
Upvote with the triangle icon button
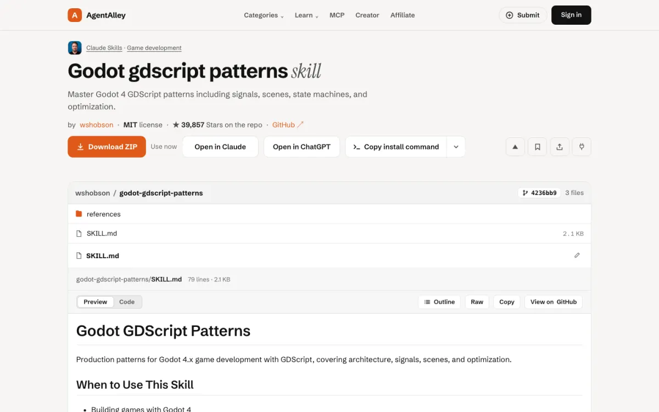[x=515, y=147]
